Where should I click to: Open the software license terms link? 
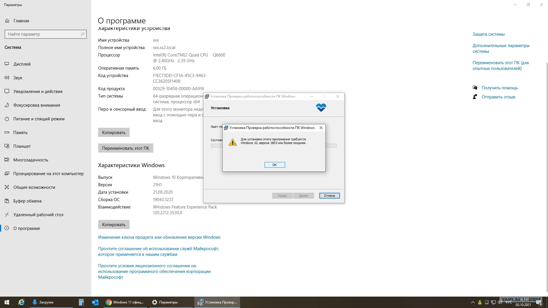tap(154, 271)
